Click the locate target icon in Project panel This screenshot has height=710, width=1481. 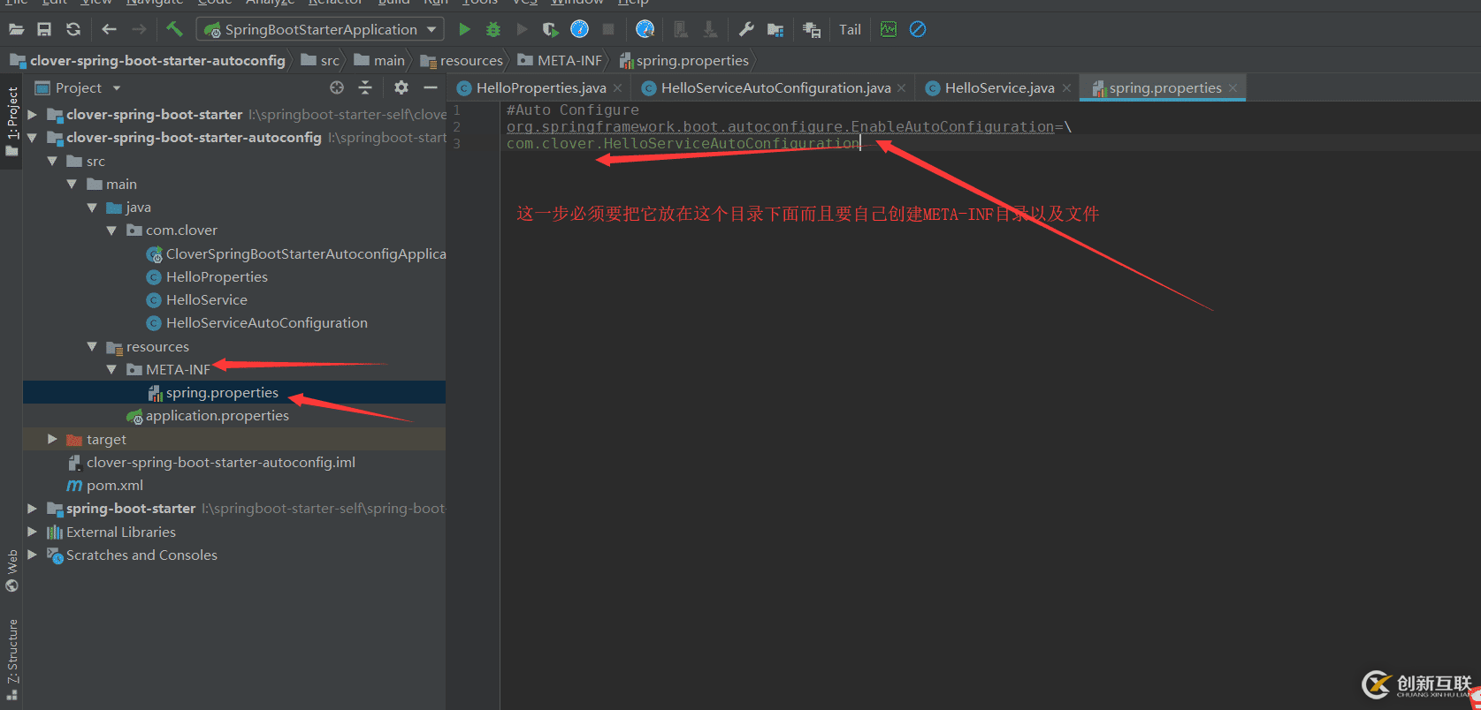337,87
